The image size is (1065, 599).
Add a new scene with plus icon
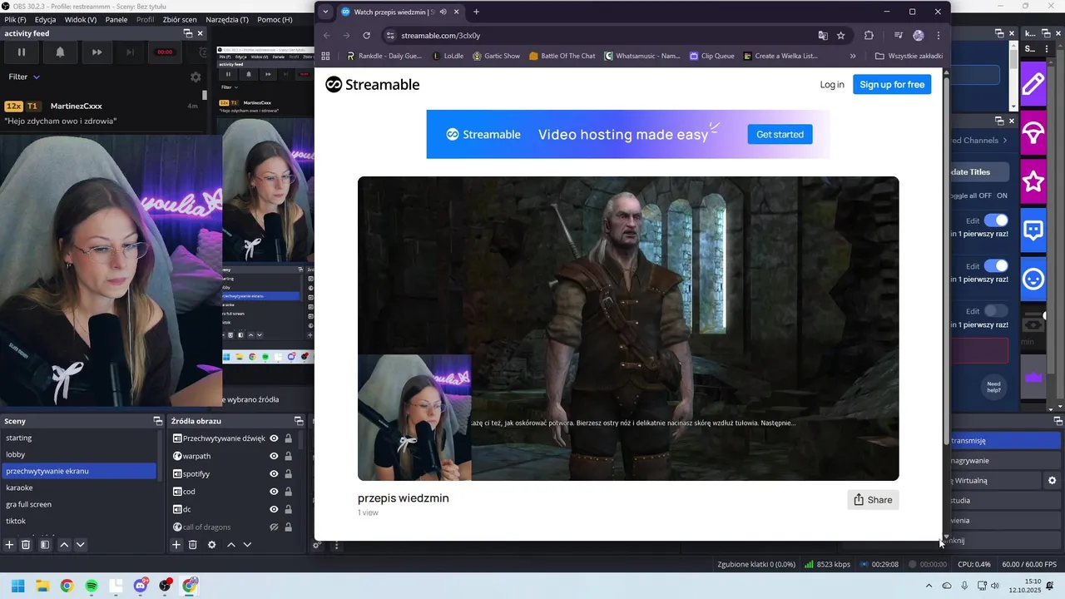(10, 545)
